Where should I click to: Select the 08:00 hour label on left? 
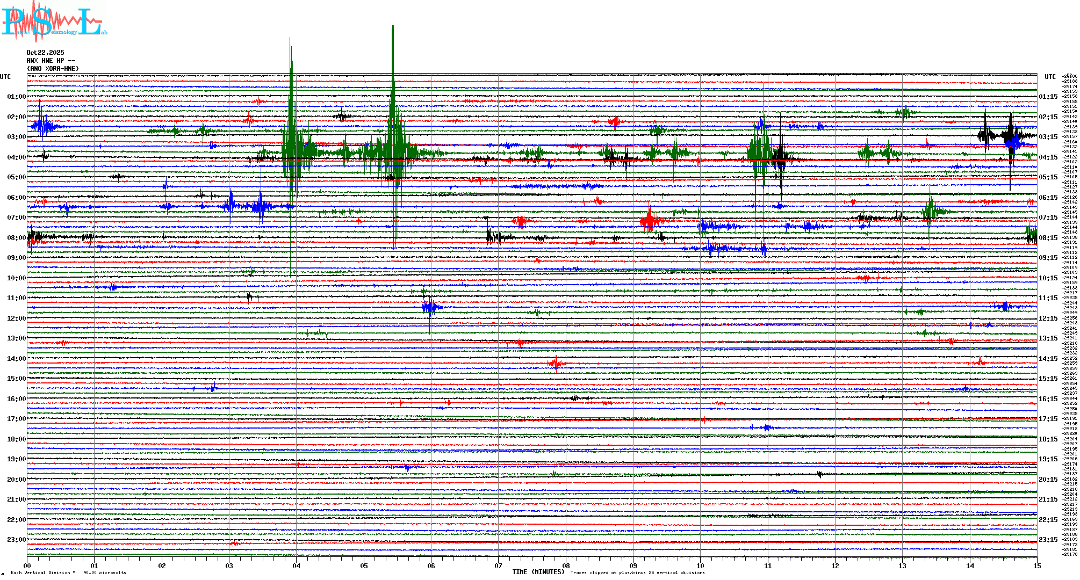point(16,238)
